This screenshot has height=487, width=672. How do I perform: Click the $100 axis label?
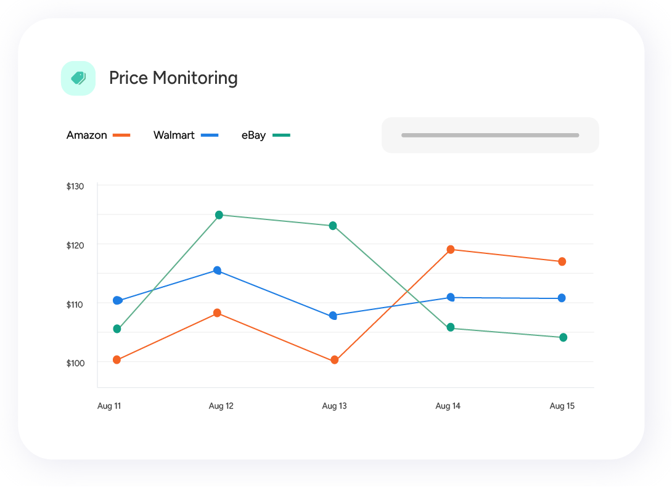[75, 364]
